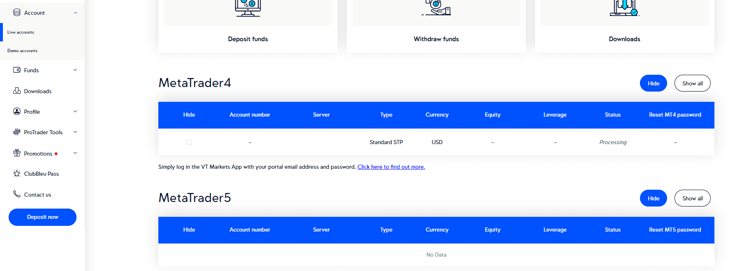Open the Downloads card label
The image size is (751, 271).
pyautogui.click(x=624, y=39)
